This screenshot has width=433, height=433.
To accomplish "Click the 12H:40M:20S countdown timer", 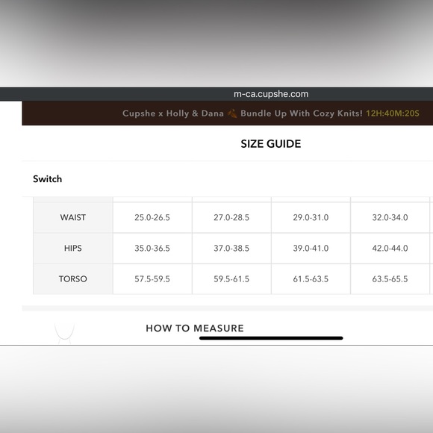I will 393,113.
